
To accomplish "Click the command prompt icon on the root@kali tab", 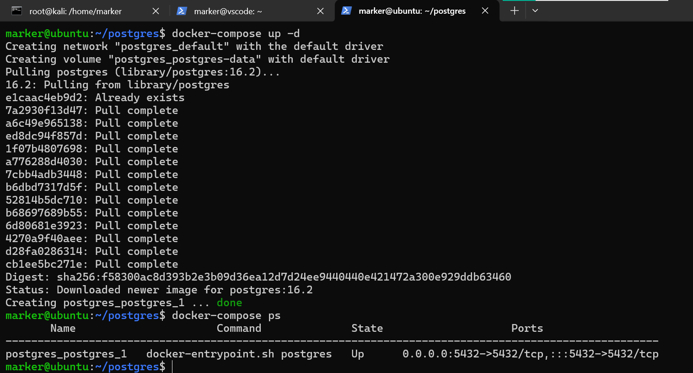I will pos(17,11).
